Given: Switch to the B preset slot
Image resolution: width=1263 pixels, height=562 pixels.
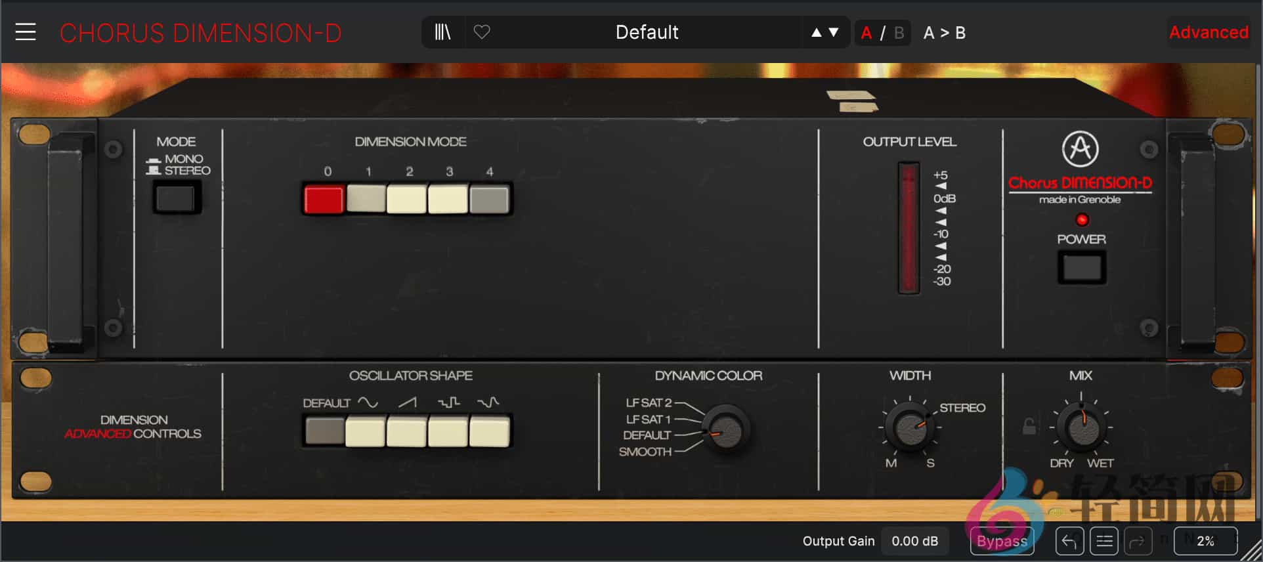Looking at the screenshot, I should click(899, 33).
